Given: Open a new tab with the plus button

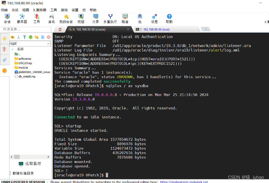Looking at the screenshot, I should click(206, 29).
